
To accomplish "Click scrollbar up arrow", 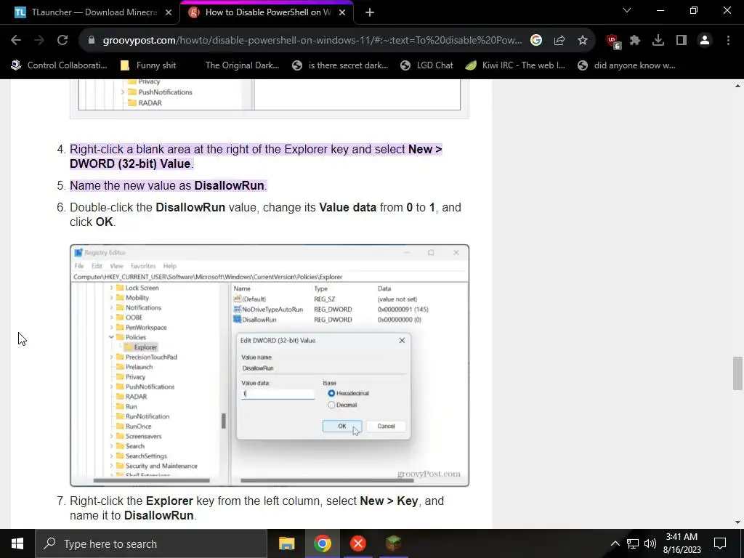I will pyautogui.click(x=737, y=86).
